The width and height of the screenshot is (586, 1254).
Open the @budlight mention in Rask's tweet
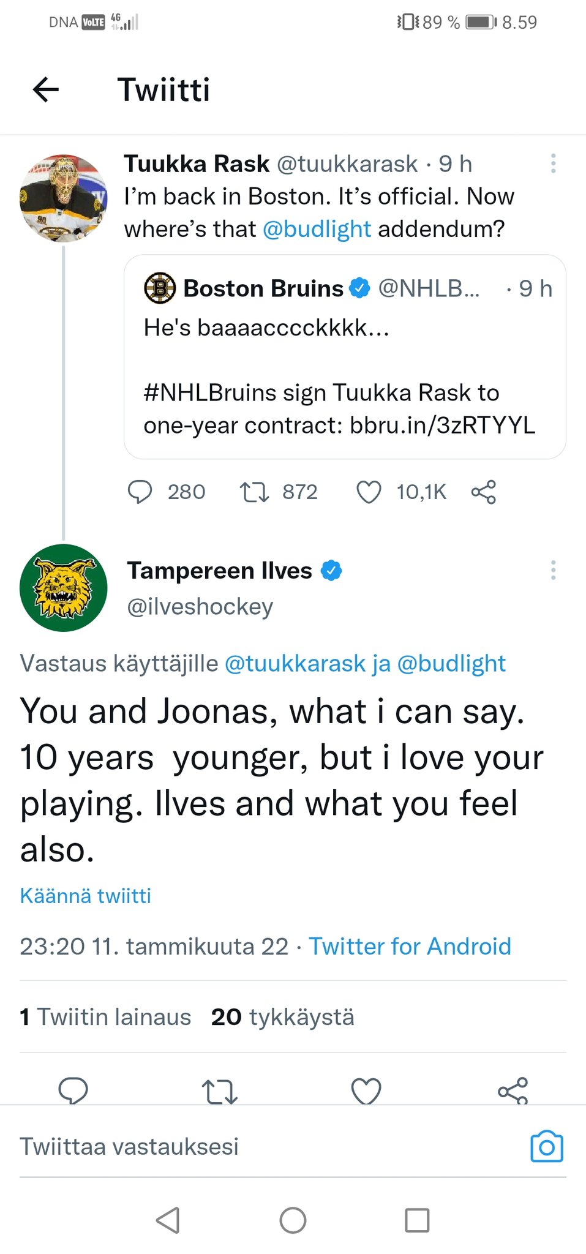317,229
